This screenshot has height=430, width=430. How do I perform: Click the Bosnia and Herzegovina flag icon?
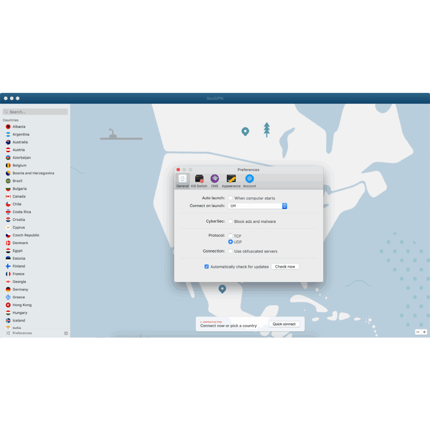coord(8,173)
